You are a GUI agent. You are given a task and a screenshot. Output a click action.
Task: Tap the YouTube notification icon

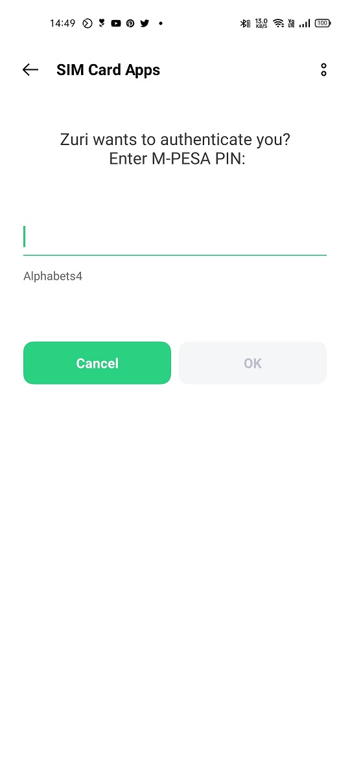click(x=116, y=23)
